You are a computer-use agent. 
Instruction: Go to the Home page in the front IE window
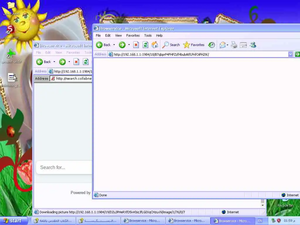(155, 45)
